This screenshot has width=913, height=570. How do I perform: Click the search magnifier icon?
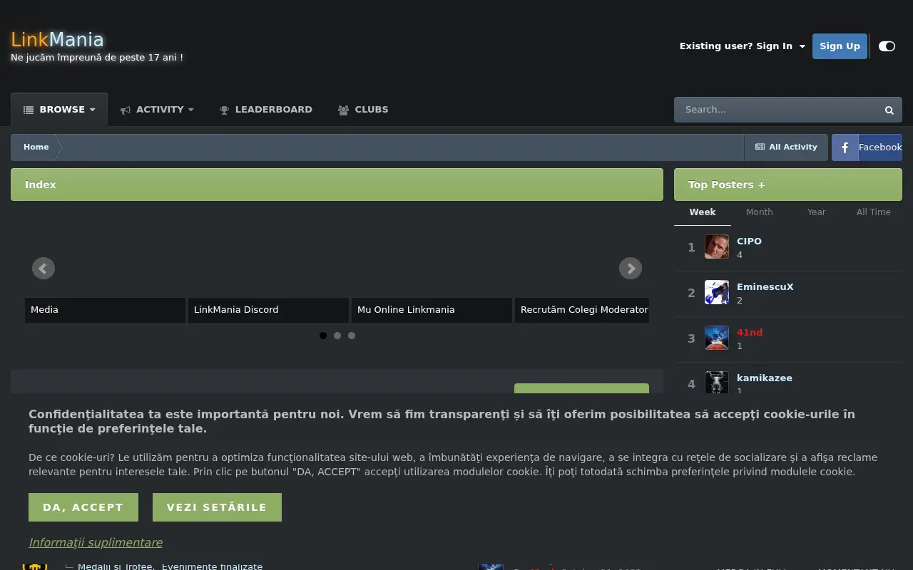click(x=889, y=110)
